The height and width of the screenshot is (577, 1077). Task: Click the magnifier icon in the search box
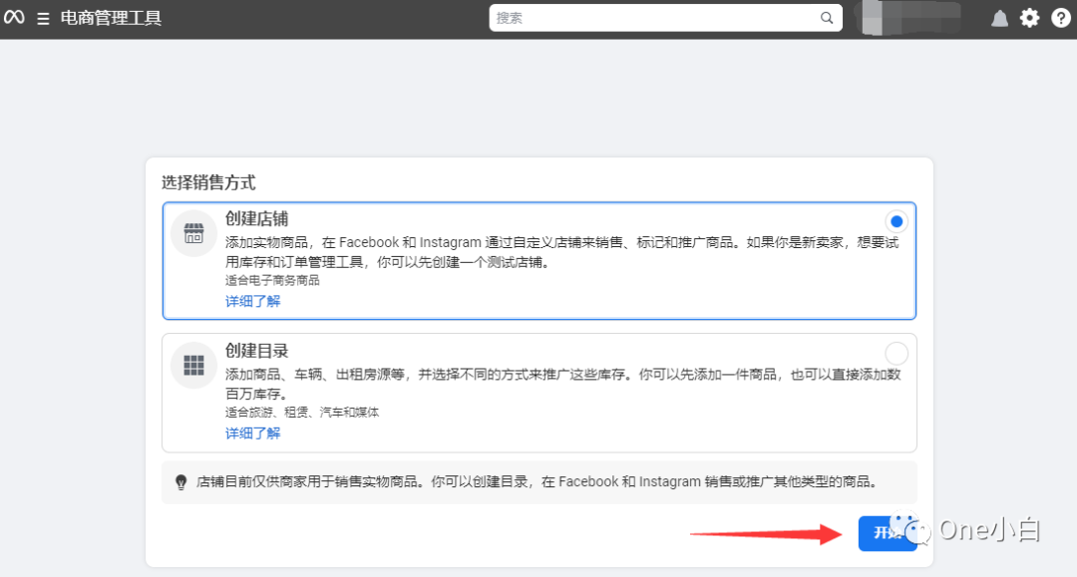[827, 17]
